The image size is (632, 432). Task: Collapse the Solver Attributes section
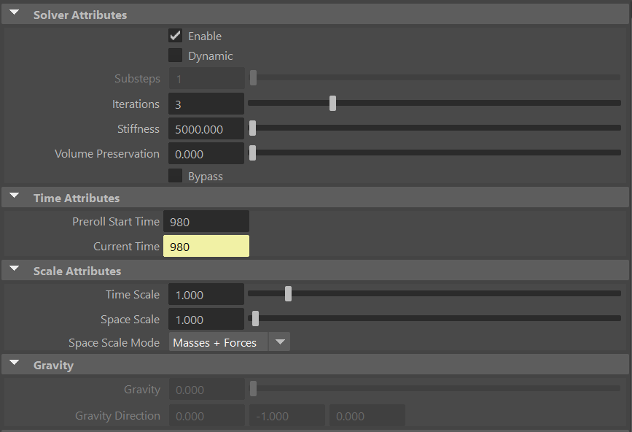14,12
